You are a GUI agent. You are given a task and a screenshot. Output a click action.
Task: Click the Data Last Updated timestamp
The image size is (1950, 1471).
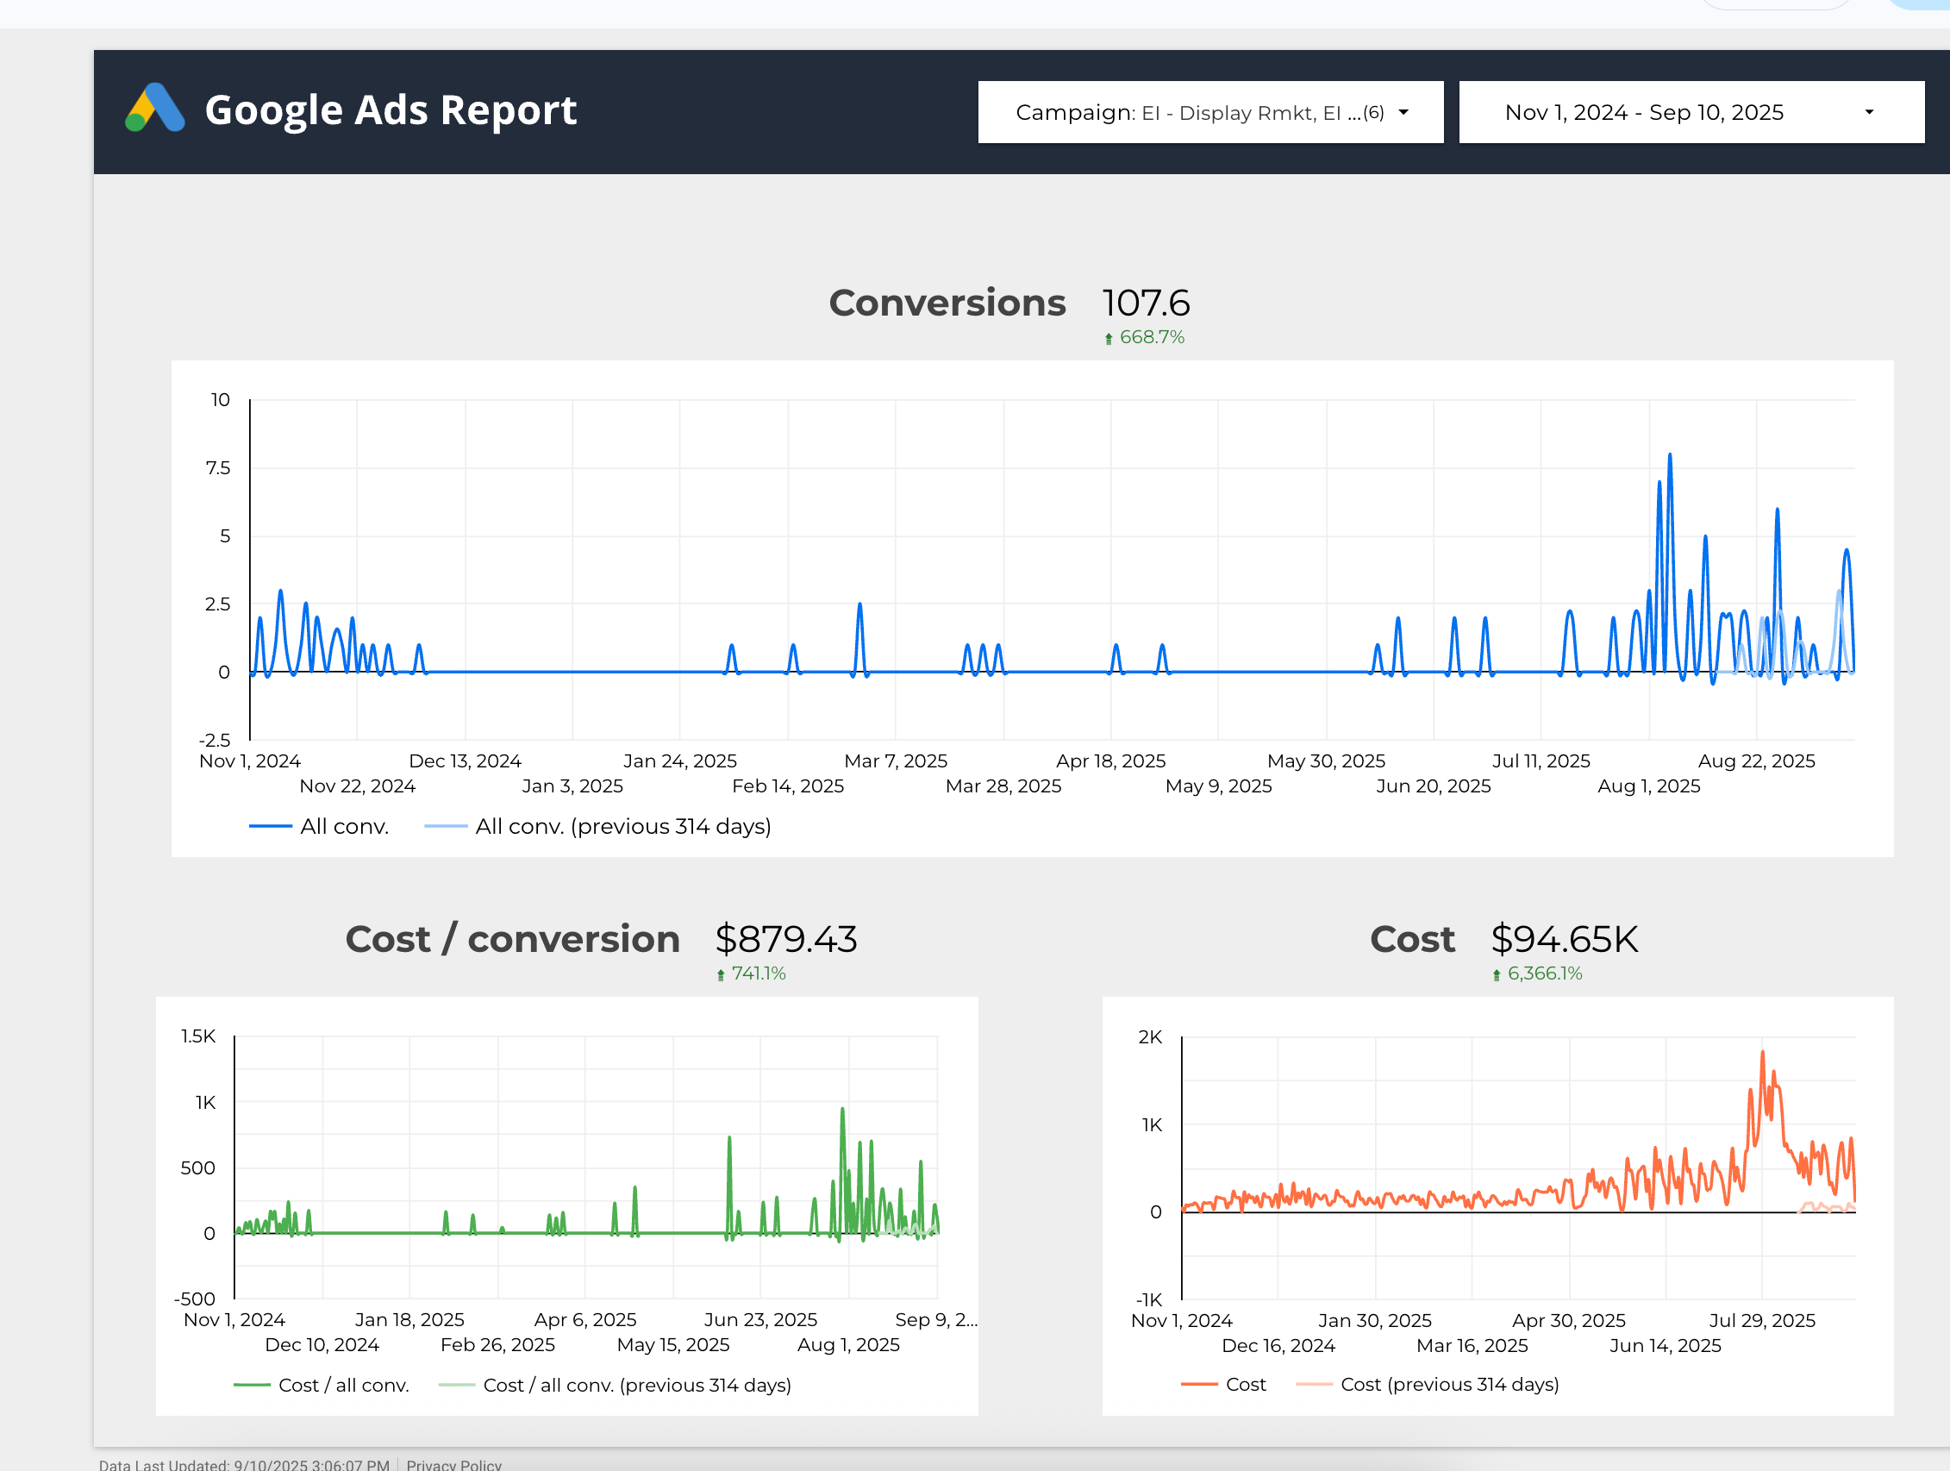(x=244, y=1464)
